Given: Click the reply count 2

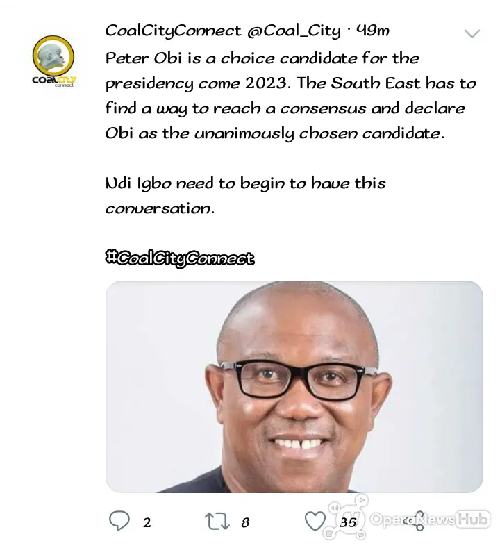Looking at the screenshot, I should click(147, 522).
